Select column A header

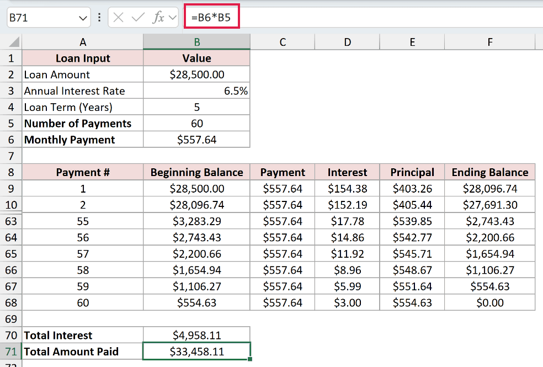point(83,42)
